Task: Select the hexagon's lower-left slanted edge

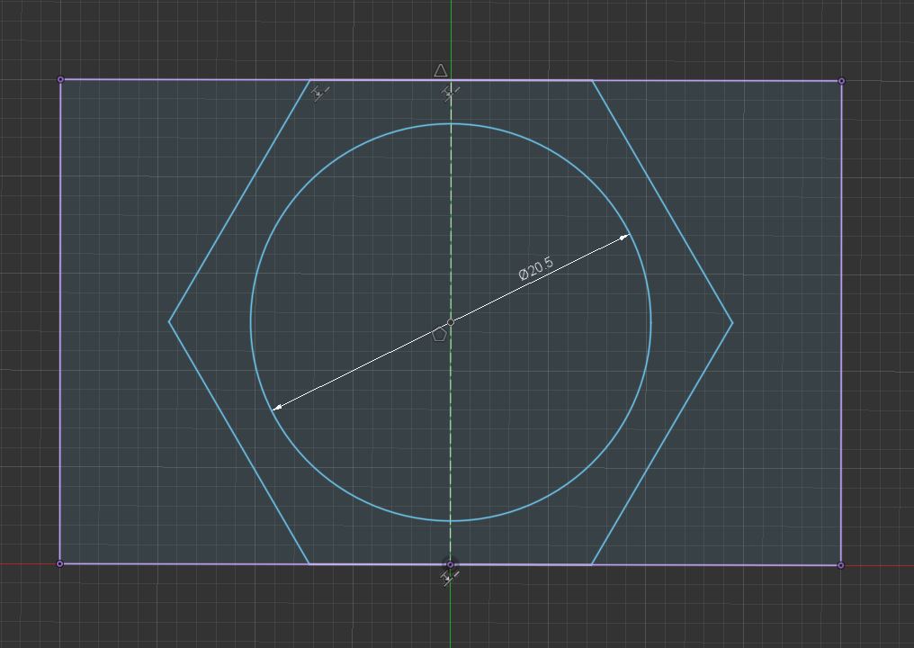Action: (239, 443)
